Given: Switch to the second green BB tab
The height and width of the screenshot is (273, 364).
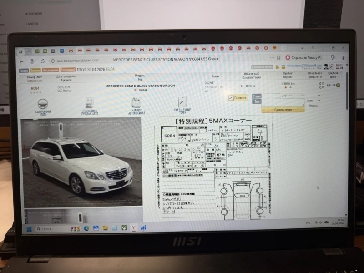Looking at the screenshot, I should 45,51.
